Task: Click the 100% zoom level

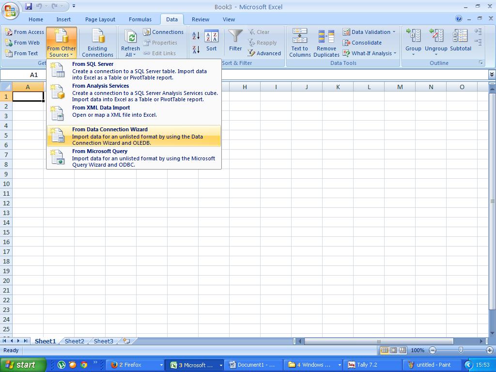Action: pos(418,350)
